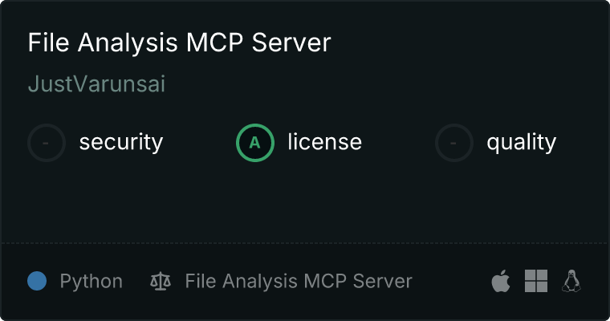Click the license scales icon

point(161,281)
